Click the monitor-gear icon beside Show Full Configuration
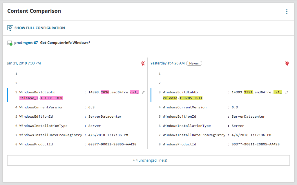297x185 pixels. click(x=10, y=28)
